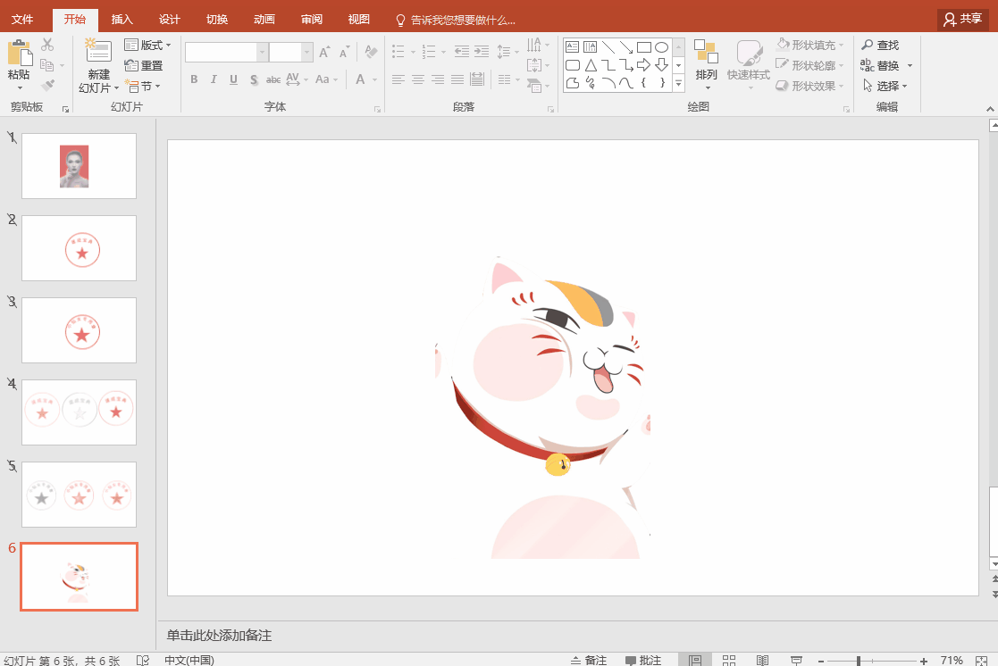Image resolution: width=998 pixels, height=666 pixels.
Task: Open line spacing dropdown
Action: [x=507, y=52]
